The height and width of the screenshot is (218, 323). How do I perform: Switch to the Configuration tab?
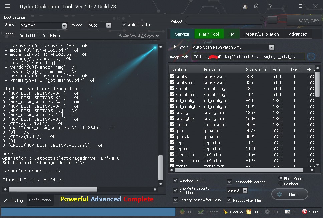40,200
